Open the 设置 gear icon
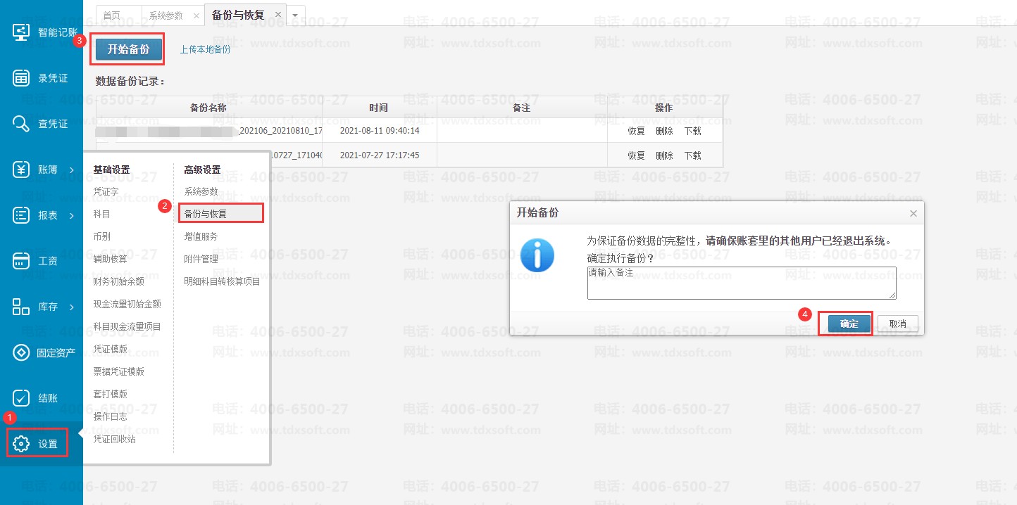Viewport: 1017px width, 505px height. [x=22, y=444]
